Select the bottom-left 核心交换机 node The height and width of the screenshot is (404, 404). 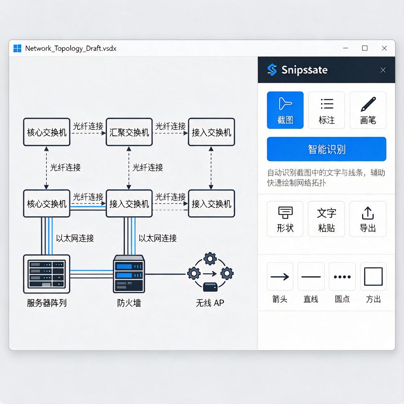click(47, 204)
